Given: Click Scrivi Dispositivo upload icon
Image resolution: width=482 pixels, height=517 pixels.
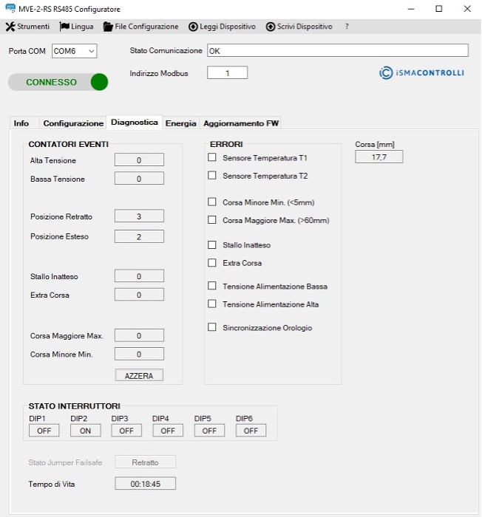Looking at the screenshot, I should pos(271,27).
